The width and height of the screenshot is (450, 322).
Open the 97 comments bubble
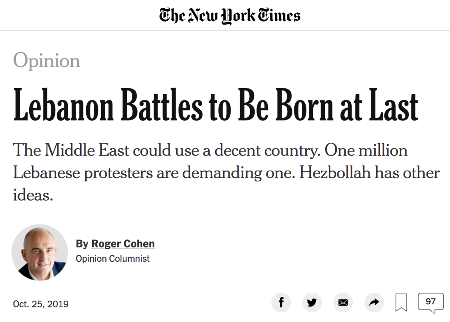pos(430,302)
